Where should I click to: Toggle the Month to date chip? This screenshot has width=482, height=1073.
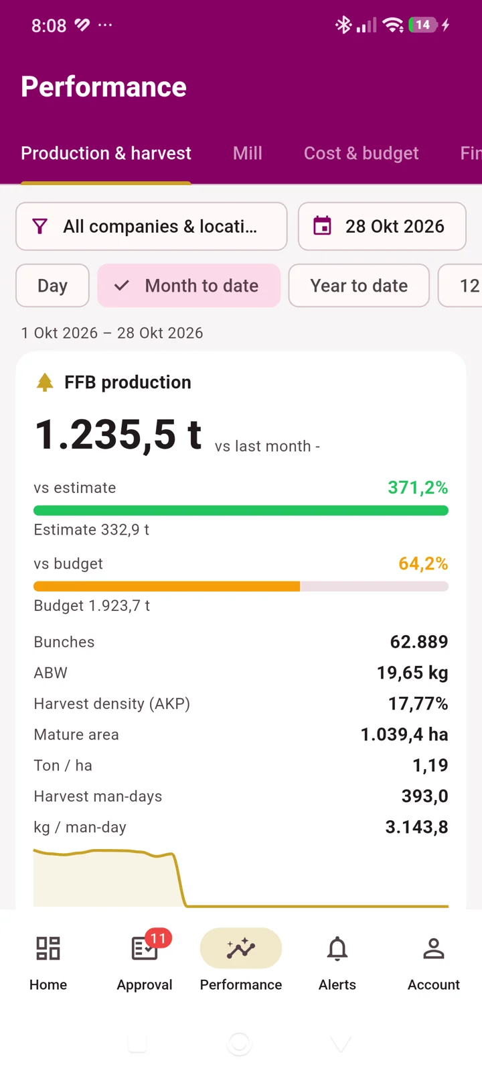point(189,286)
